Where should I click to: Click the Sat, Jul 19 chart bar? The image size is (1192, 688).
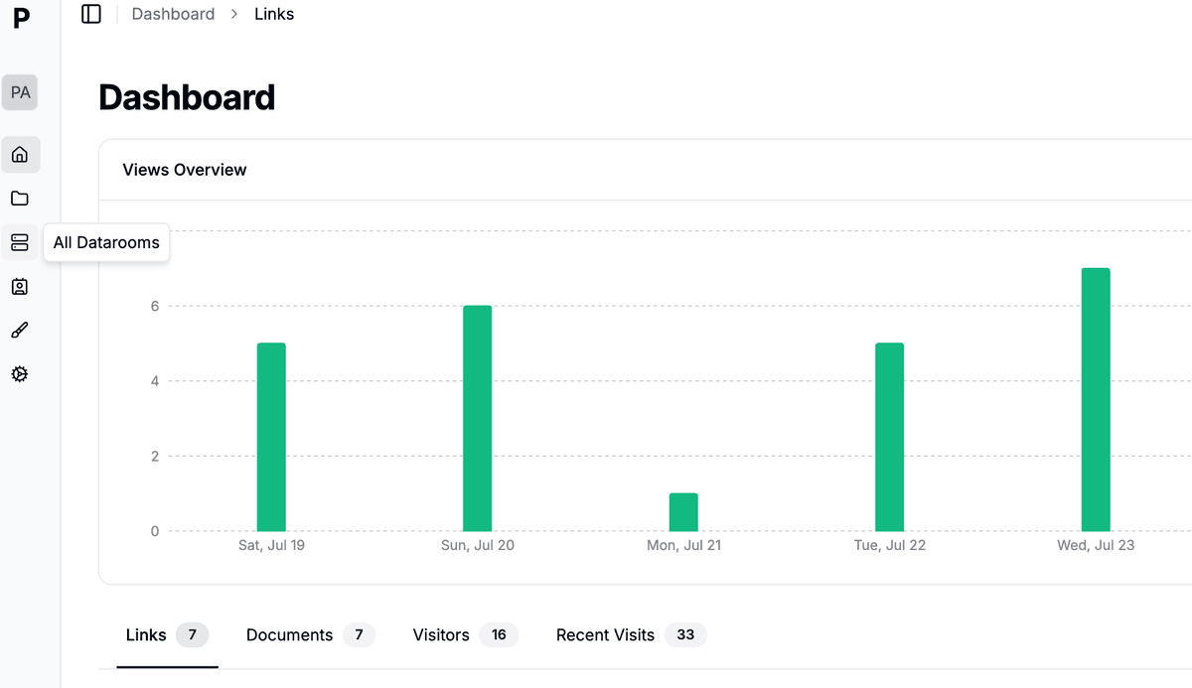pyautogui.click(x=271, y=437)
